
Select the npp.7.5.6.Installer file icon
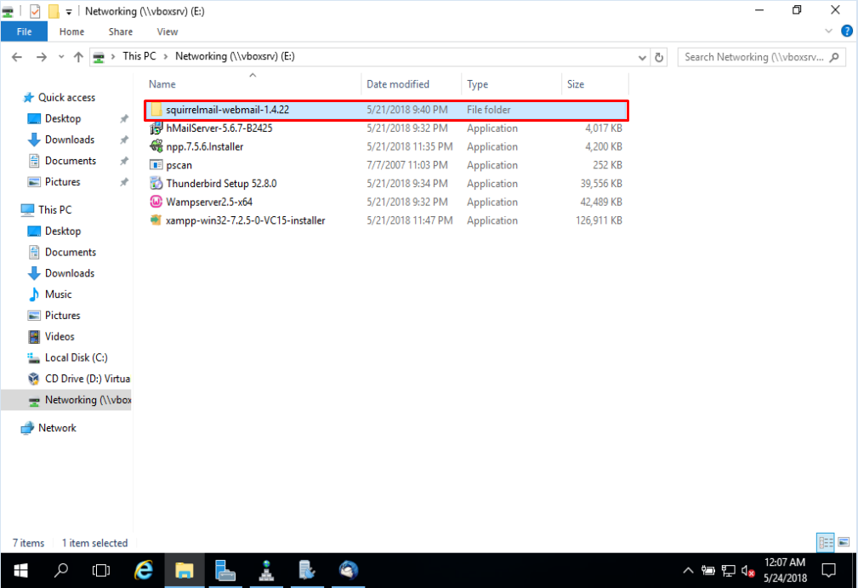coord(156,146)
